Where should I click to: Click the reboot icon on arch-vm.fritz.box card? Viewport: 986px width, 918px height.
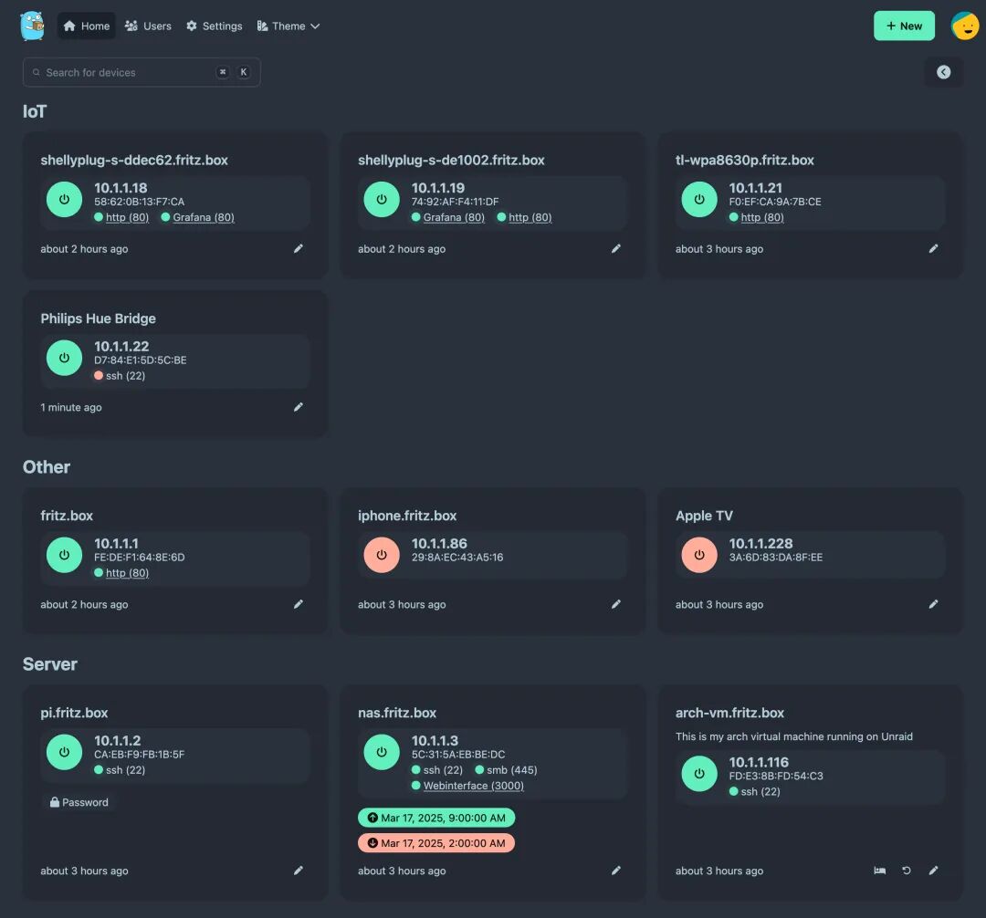coord(907,871)
